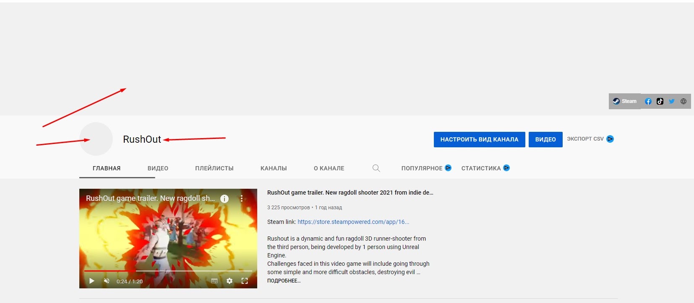The width and height of the screenshot is (694, 303).
Task: Click the video title overlay in player
Action: point(150,198)
